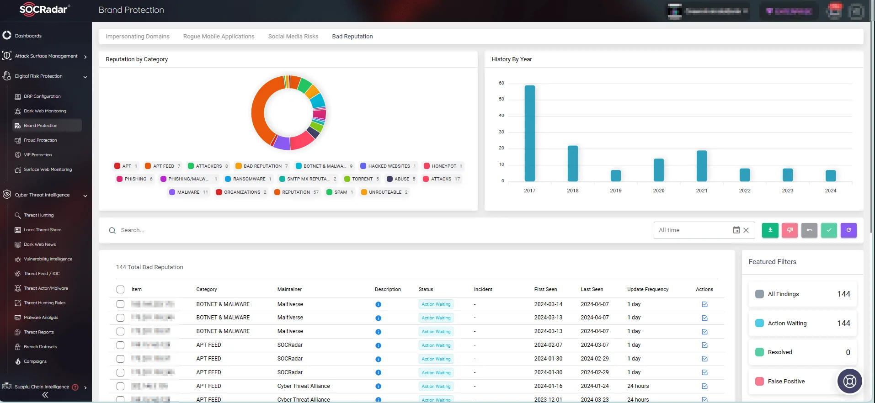Open the calendar date picker icon

click(736, 230)
